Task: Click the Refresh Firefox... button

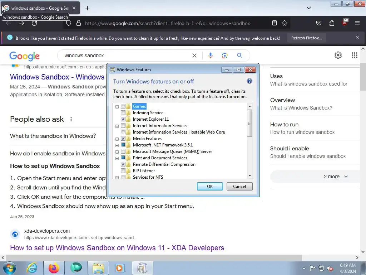Action: (306, 38)
